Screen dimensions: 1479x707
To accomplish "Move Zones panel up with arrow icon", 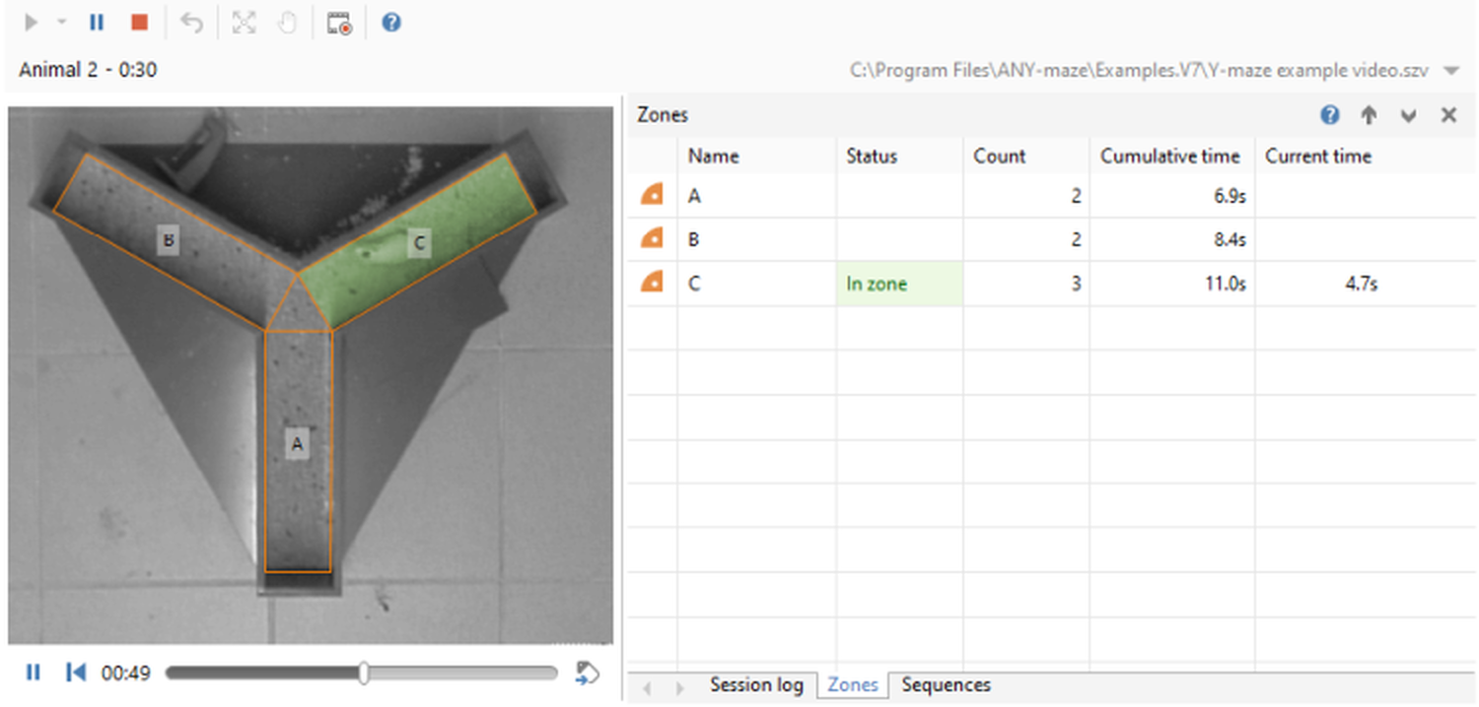I will [x=1369, y=115].
